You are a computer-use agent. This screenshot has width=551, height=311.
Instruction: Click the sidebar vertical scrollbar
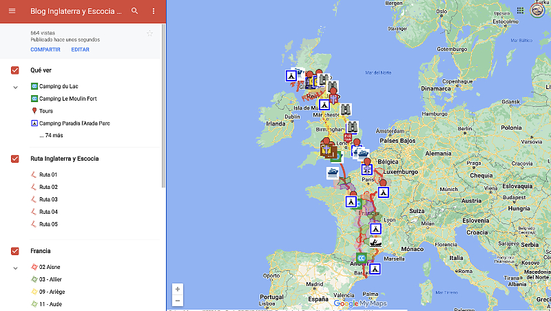(x=163, y=106)
